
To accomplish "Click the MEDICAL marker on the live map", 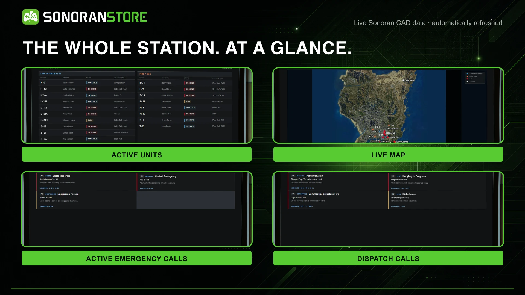I will tap(390, 133).
